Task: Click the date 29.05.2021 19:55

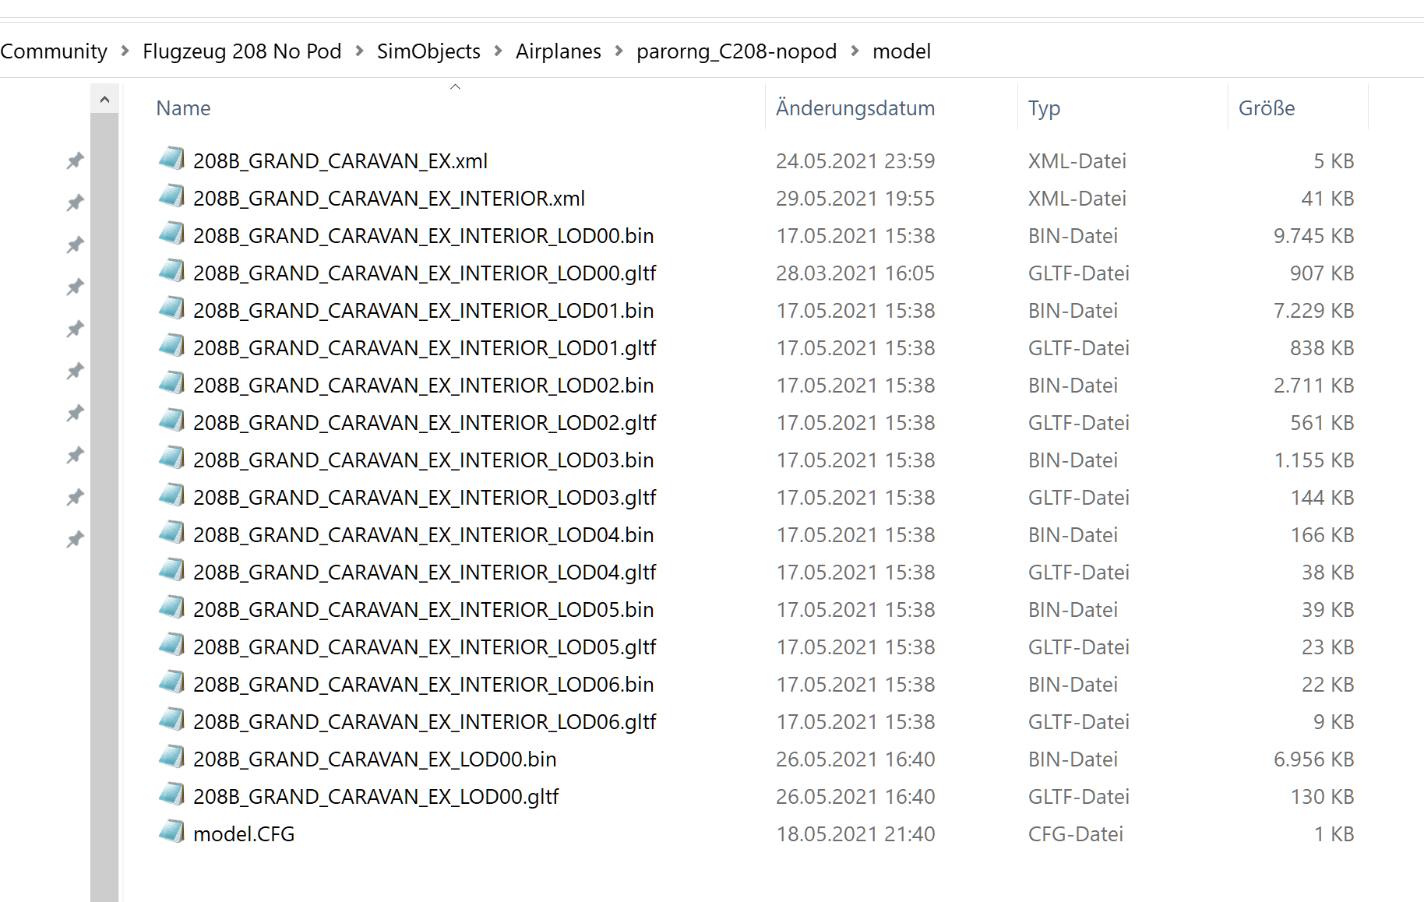Action: pyautogui.click(x=855, y=198)
